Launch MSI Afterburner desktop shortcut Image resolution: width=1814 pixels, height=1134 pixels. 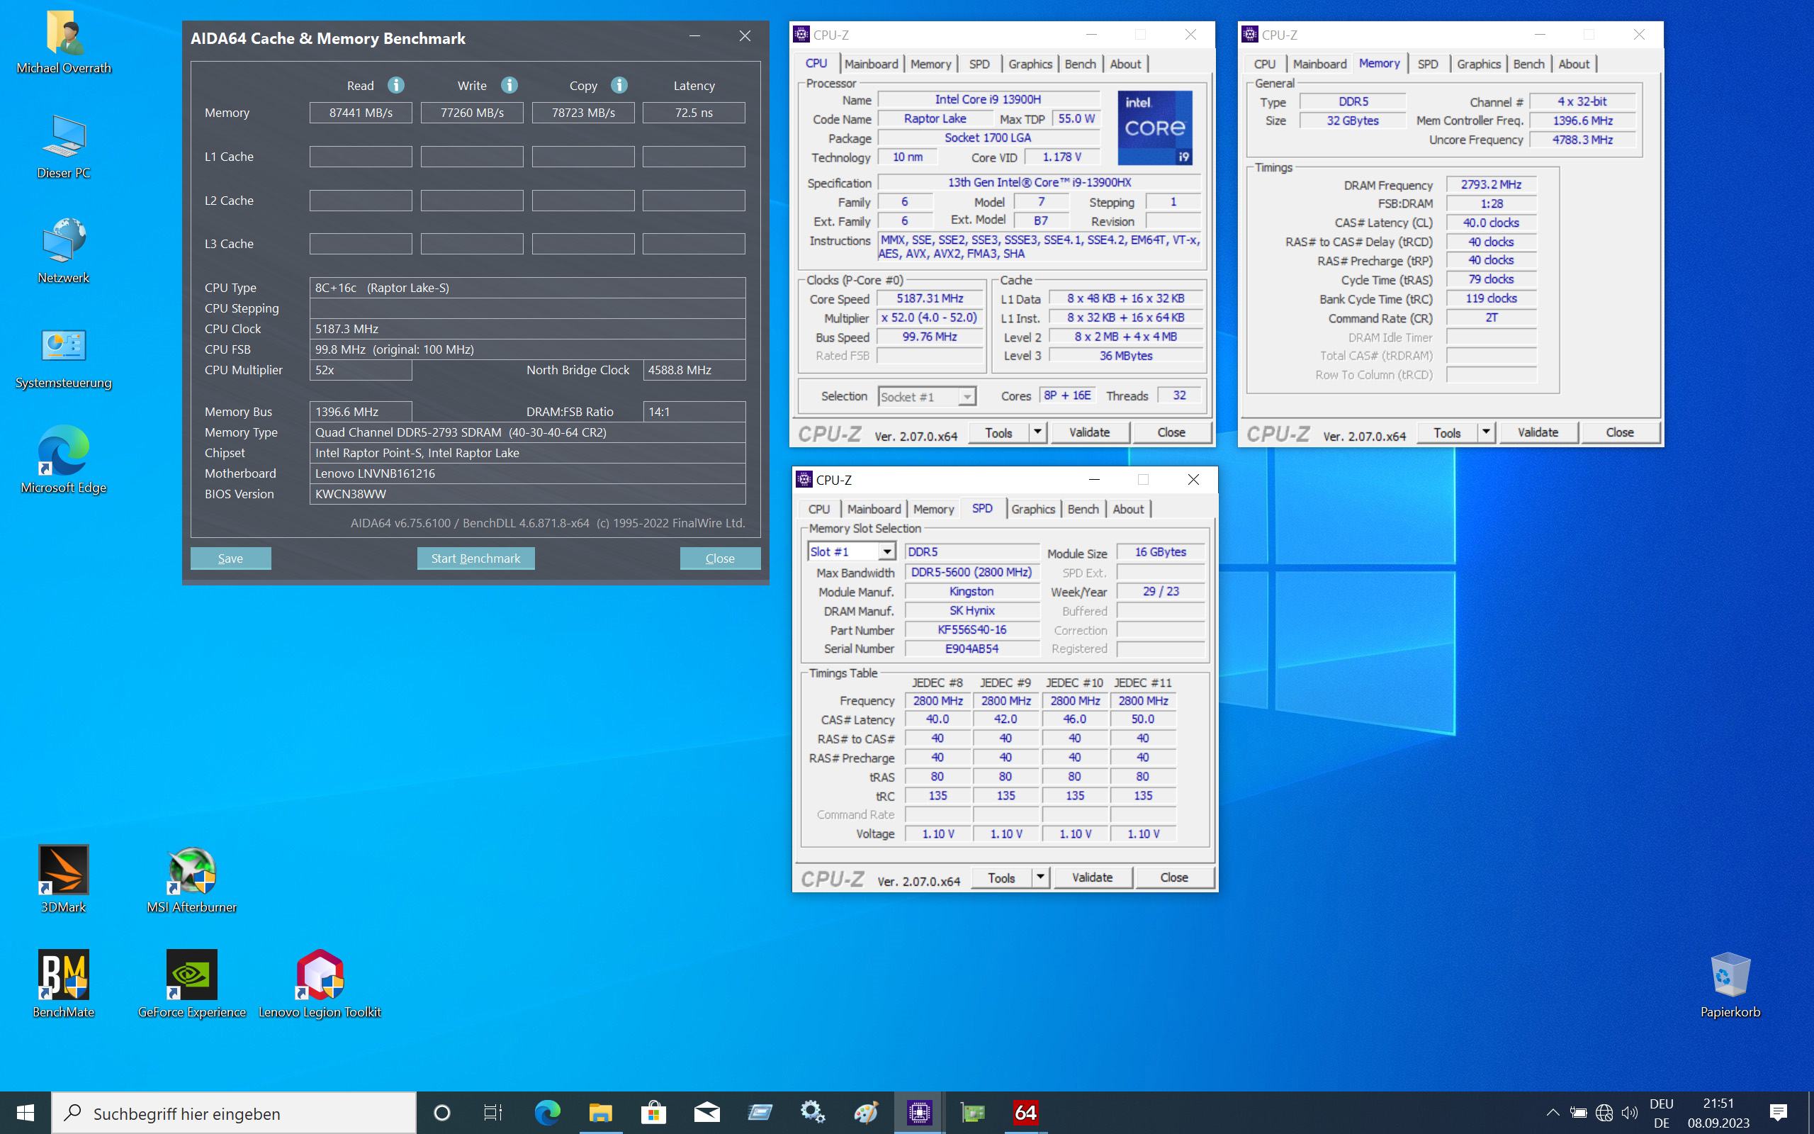192,879
